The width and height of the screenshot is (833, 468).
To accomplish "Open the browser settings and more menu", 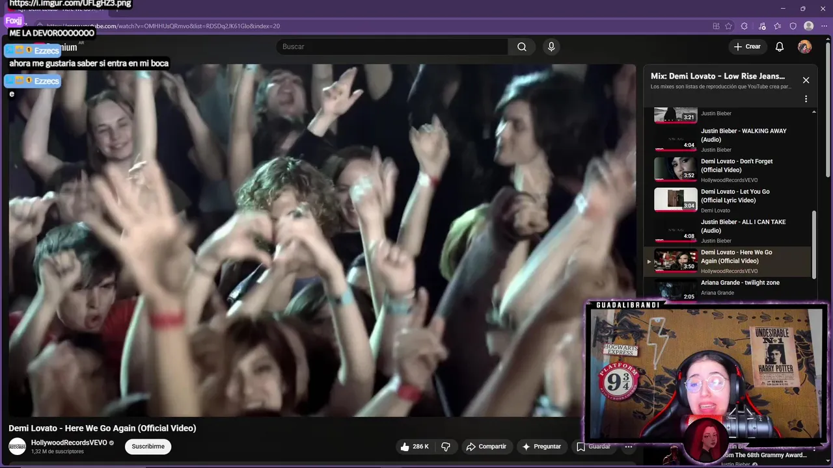I will [x=823, y=26].
